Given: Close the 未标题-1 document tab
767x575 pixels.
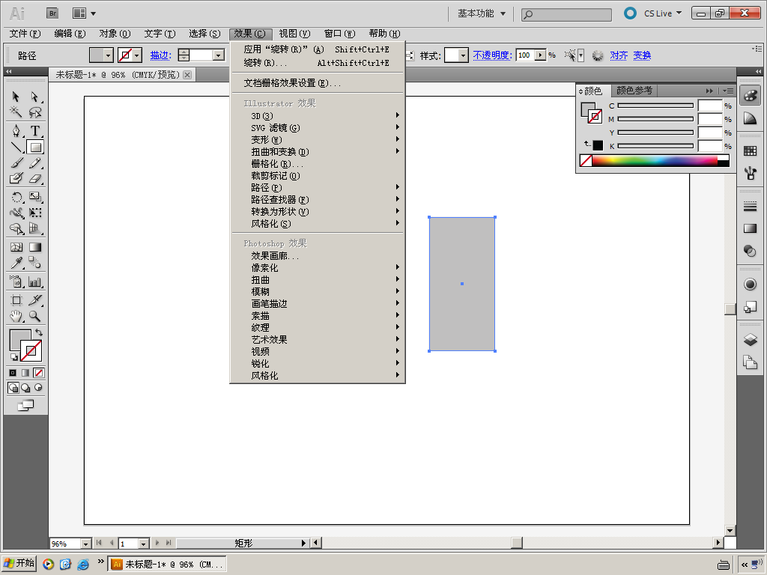Looking at the screenshot, I should pos(187,75).
